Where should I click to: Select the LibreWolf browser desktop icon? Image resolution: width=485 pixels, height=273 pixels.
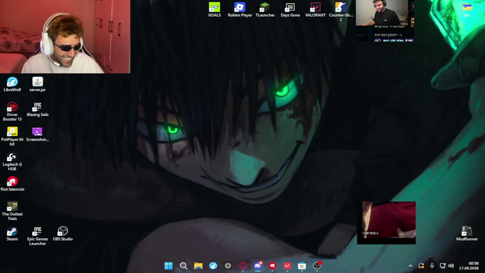tap(12, 85)
